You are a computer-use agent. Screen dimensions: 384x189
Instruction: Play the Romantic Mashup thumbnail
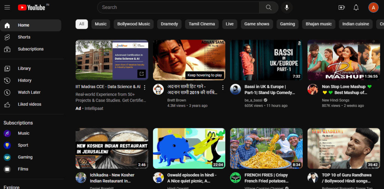pos(343,60)
